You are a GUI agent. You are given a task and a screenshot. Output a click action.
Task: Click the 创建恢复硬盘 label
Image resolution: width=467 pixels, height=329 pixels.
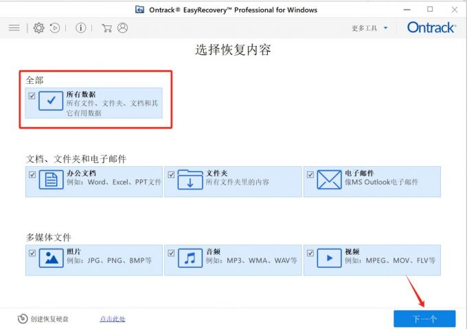[49, 319]
